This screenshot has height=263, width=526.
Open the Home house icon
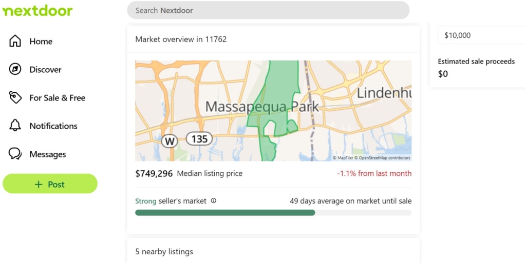[15, 41]
